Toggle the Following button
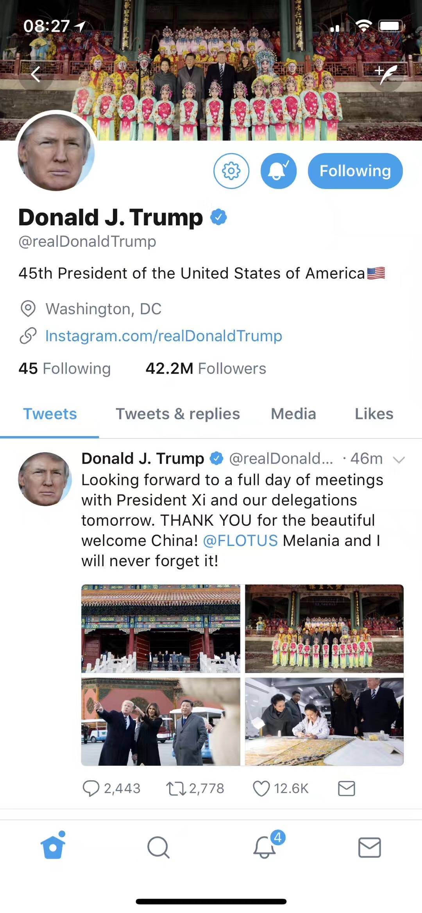This screenshot has width=422, height=913. [355, 171]
